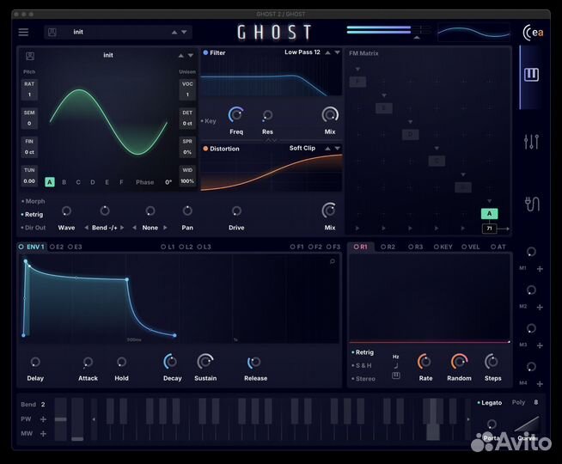Select Poly voice mode
562x464 pixels.
click(x=518, y=402)
